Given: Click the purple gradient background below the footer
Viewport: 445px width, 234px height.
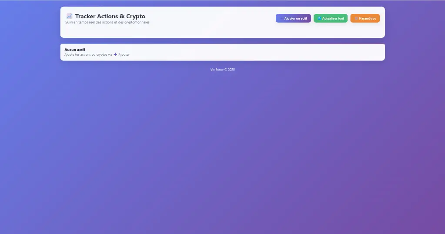Looking at the screenshot, I should point(222,152).
